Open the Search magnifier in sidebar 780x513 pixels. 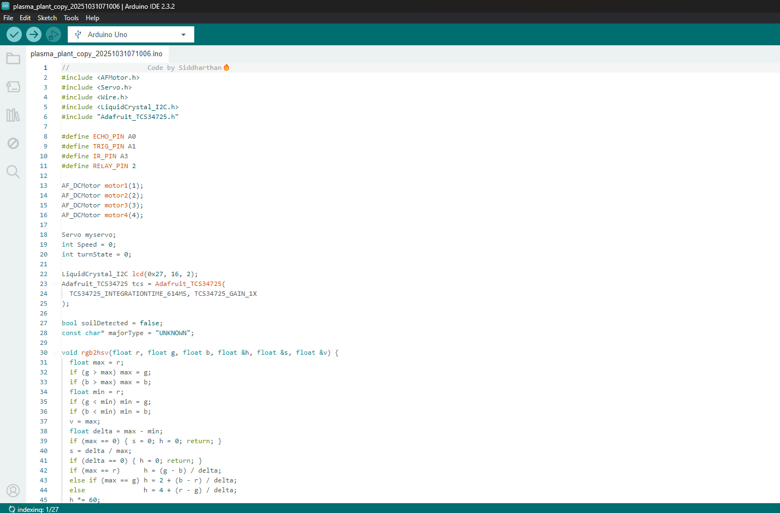[13, 172]
